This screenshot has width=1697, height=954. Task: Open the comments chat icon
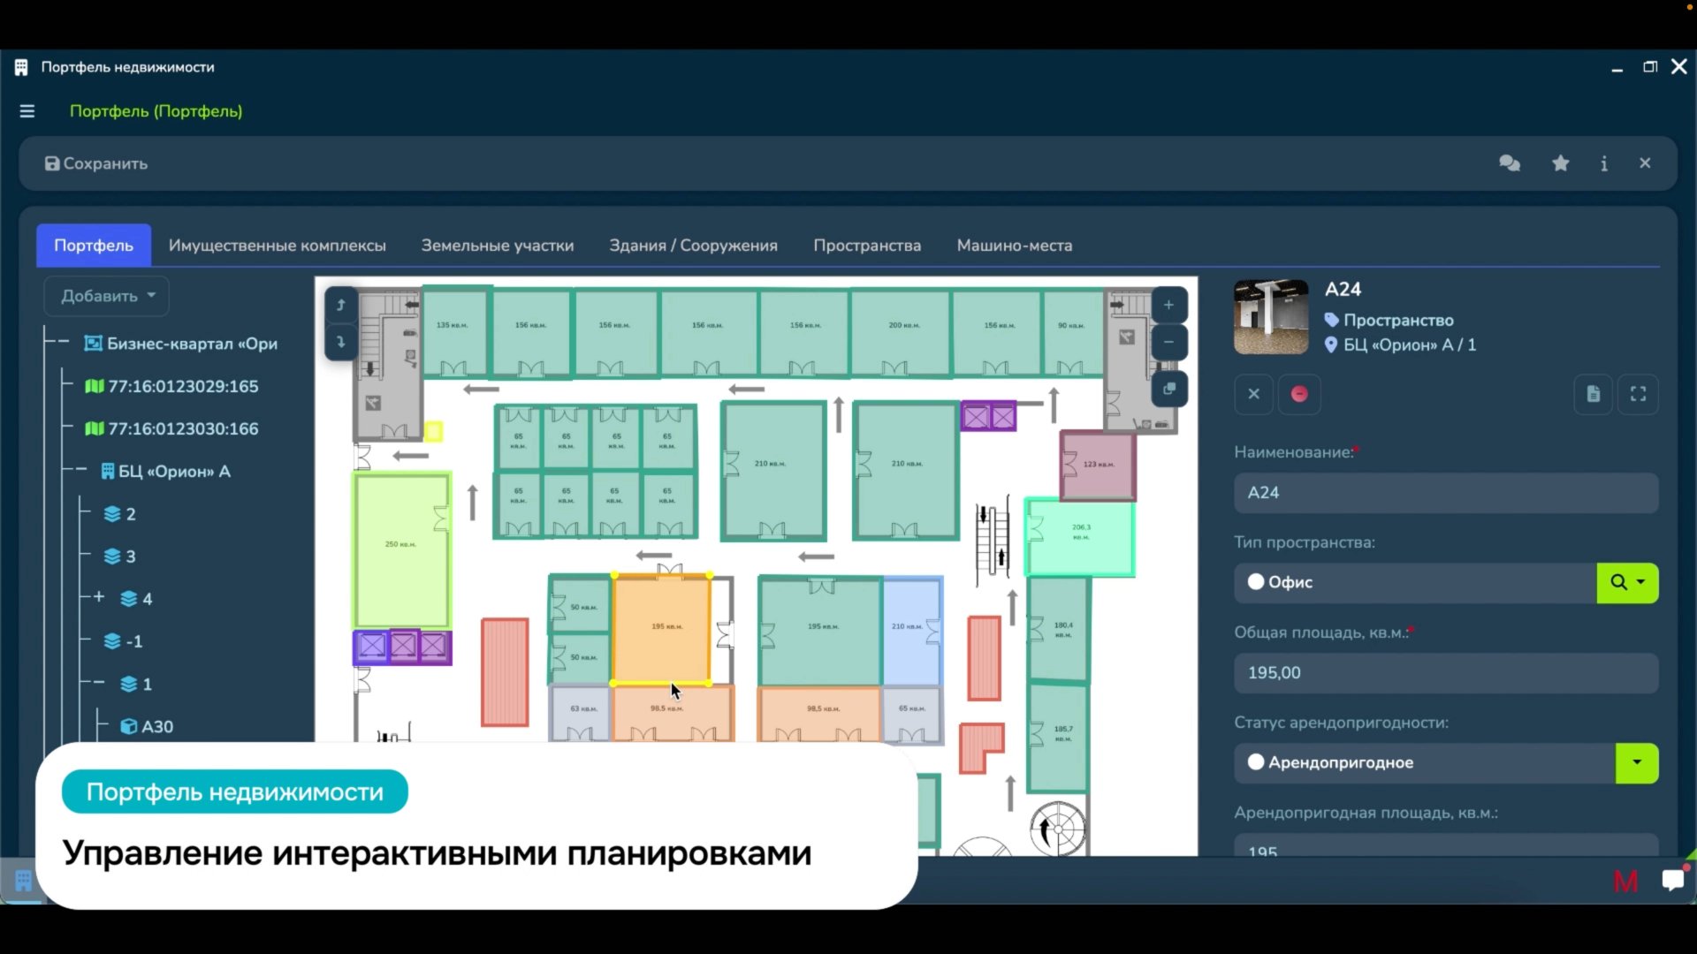tap(1510, 163)
